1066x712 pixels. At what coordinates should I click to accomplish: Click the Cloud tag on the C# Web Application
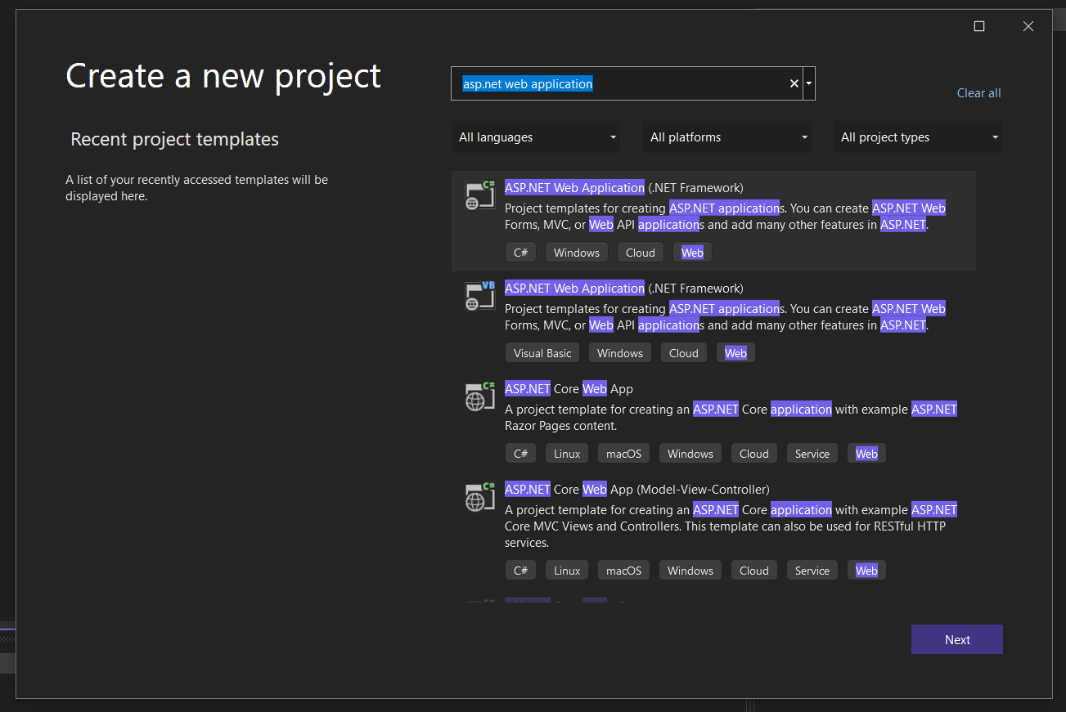coord(640,253)
